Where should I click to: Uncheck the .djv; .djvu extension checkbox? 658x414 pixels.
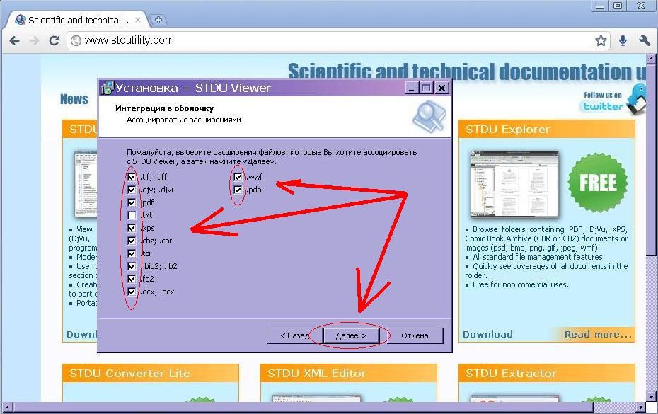coord(132,190)
